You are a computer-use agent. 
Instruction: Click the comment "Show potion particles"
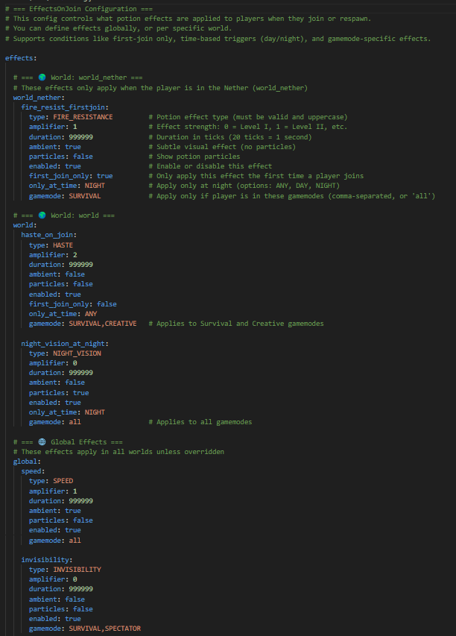tap(194, 157)
